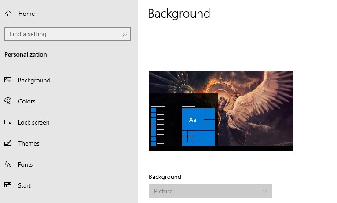Viewport: 337px width, 203px height.
Task: Click the Fonts letter icon
Action: [8, 164]
